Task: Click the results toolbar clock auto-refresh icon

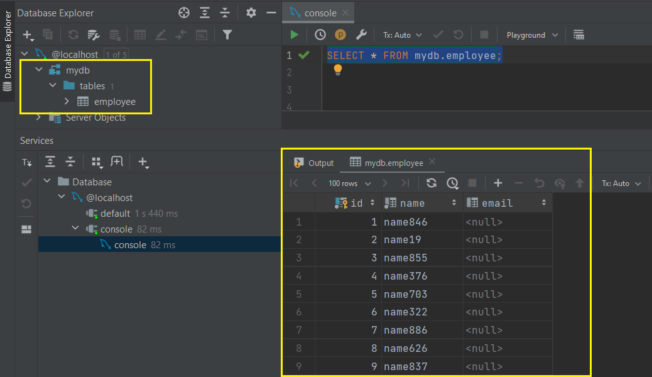Action: tap(452, 183)
